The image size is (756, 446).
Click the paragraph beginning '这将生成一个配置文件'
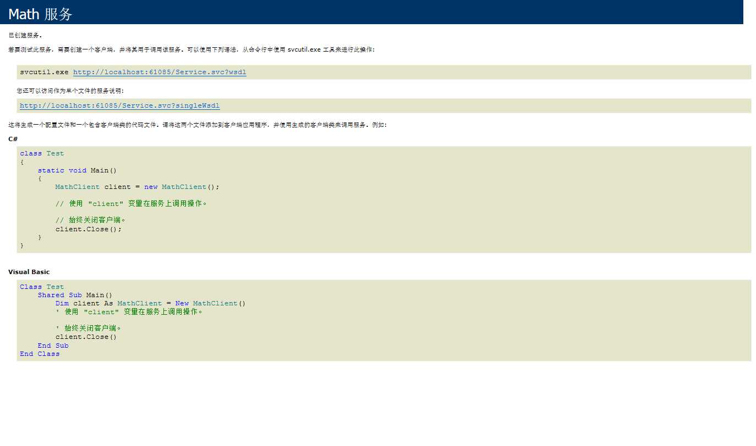(198, 125)
